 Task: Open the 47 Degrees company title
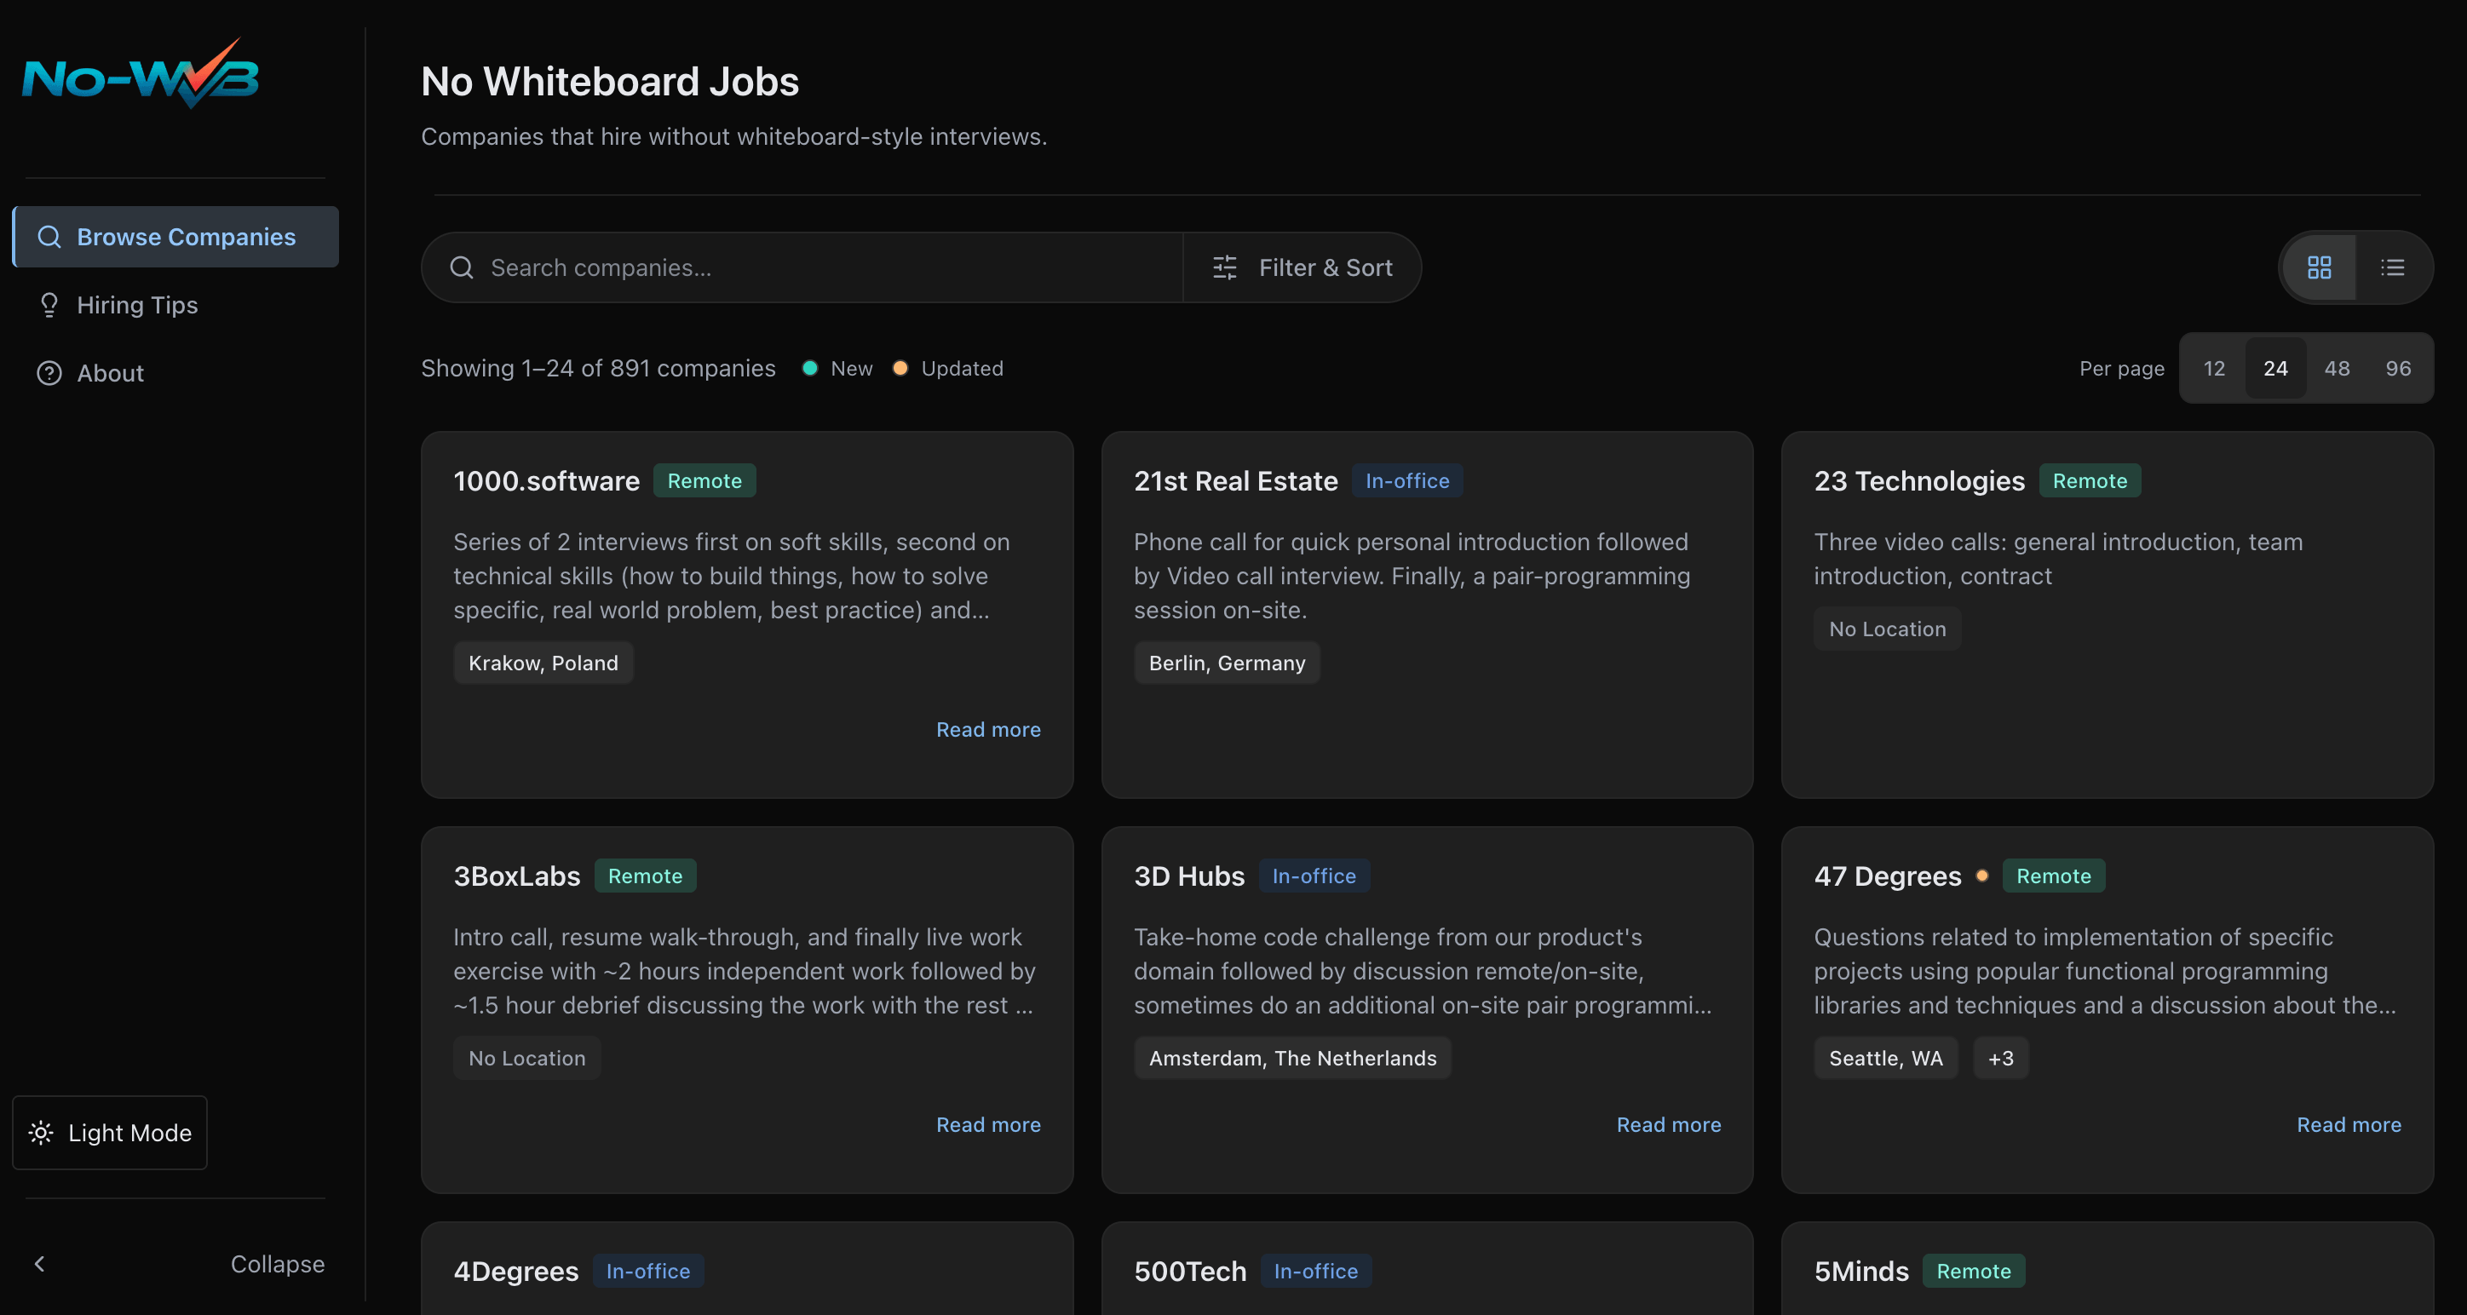coord(1887,876)
